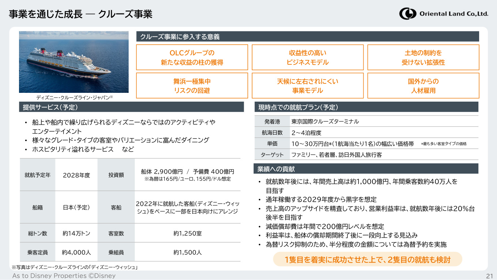497x280 pixels.
Task: Click the 提供サービス（予定） header
Action: coord(132,107)
